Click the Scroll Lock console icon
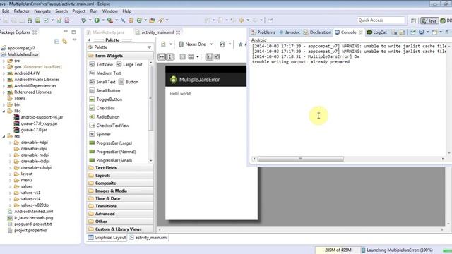The height and width of the screenshot is (254, 452). tap(403, 32)
